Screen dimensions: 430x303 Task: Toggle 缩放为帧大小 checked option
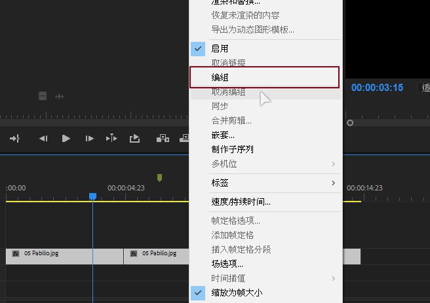236,293
